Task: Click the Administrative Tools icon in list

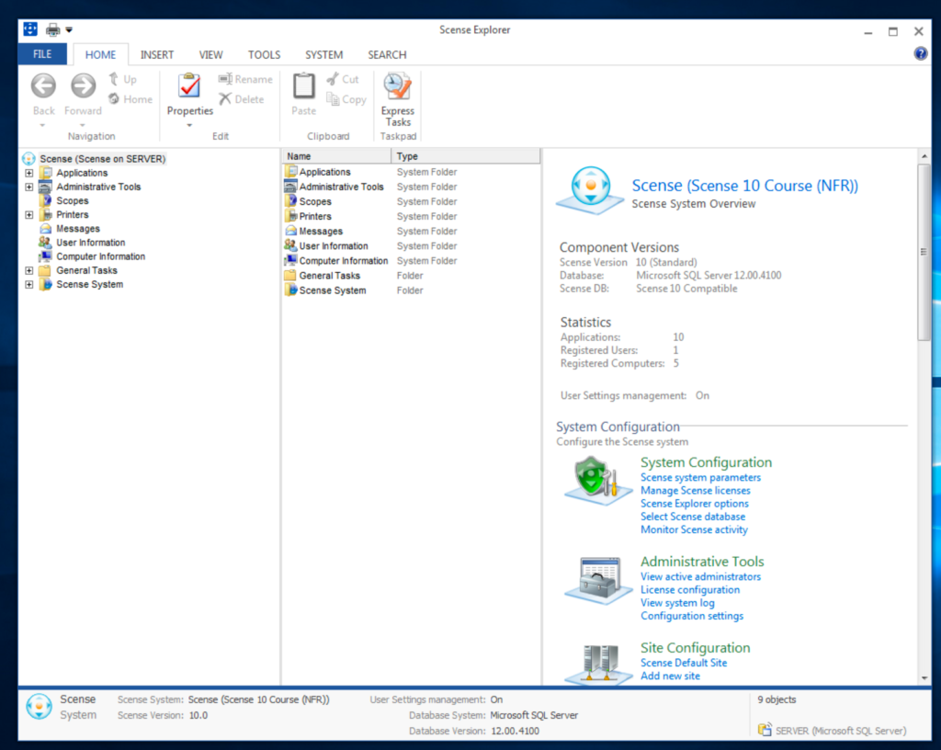Action: click(x=291, y=187)
